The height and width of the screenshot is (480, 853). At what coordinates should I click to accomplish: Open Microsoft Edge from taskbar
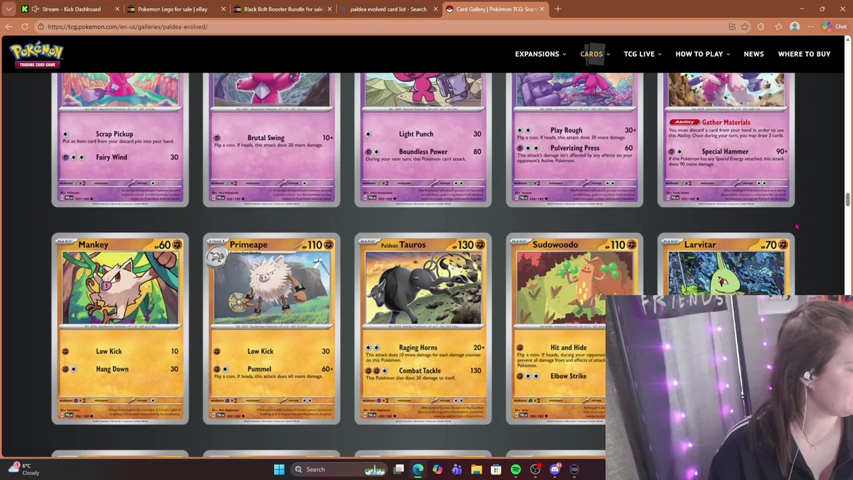(418, 469)
